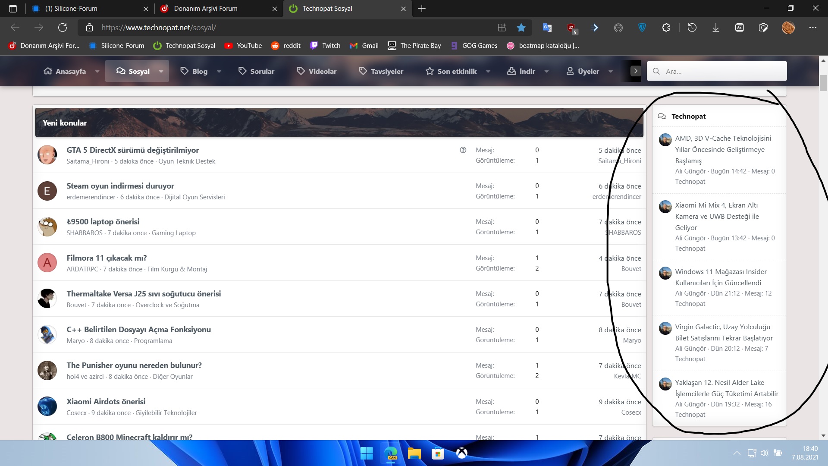Show more navigation items with right chevron
Image resolution: width=828 pixels, height=466 pixels.
pos(636,71)
